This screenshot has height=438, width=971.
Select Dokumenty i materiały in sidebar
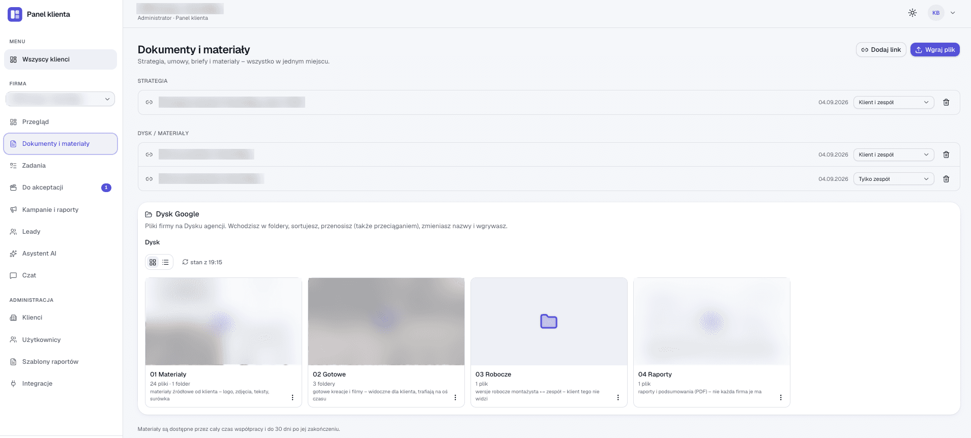point(61,144)
